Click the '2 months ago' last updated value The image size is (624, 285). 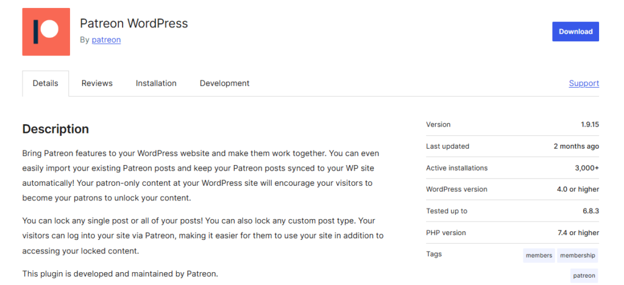576,146
